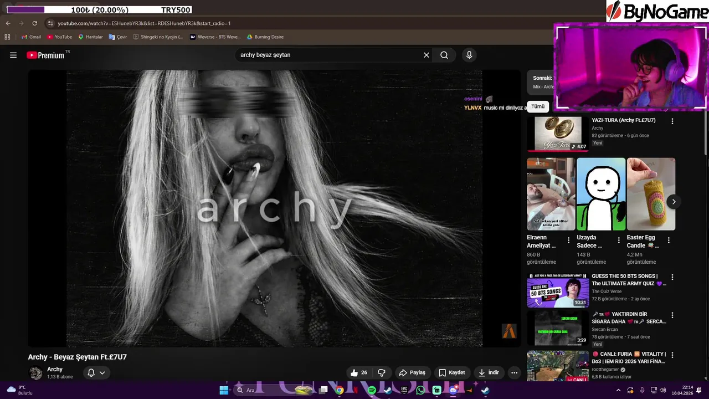This screenshot has height=399, width=709.
Task: Open the YouTube bookmark
Action: pyautogui.click(x=60, y=37)
